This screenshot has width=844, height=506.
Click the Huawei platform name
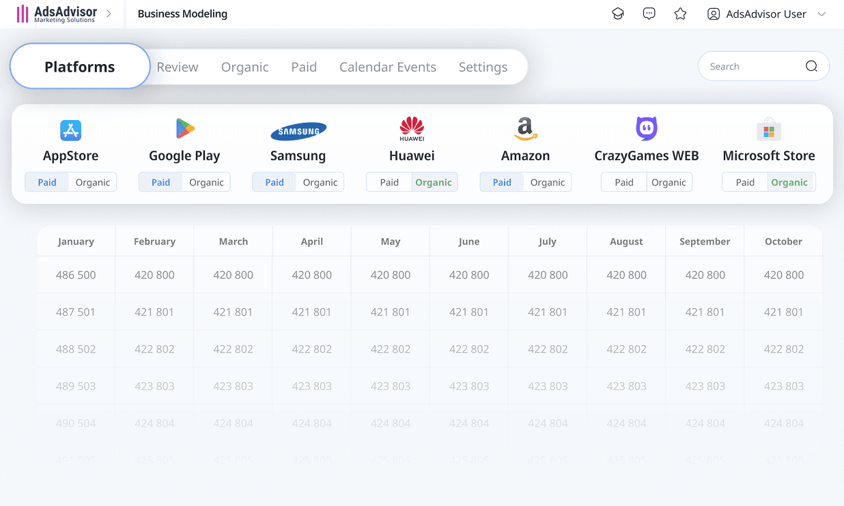[412, 155]
